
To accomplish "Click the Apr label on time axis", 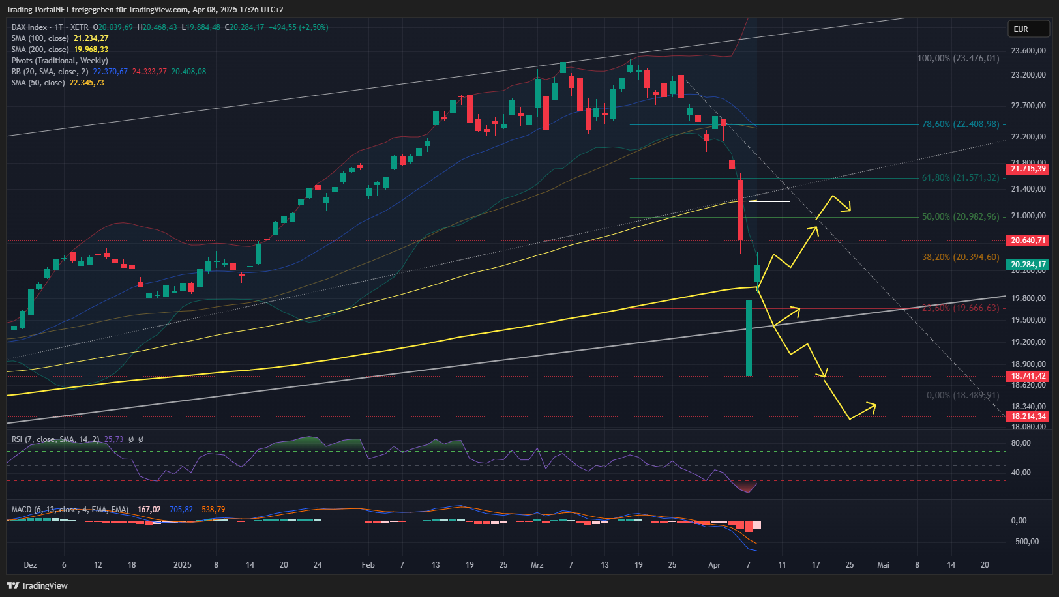I will click(x=715, y=565).
